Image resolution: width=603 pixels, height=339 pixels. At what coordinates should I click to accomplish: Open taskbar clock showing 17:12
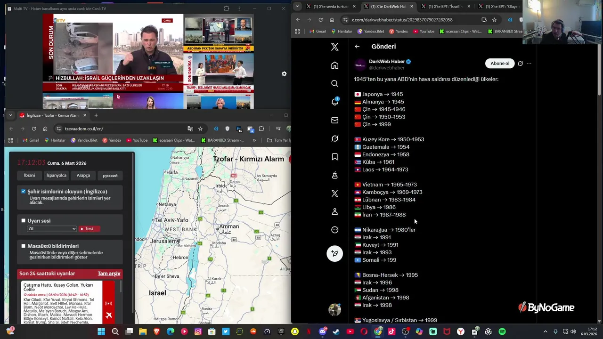click(x=590, y=331)
